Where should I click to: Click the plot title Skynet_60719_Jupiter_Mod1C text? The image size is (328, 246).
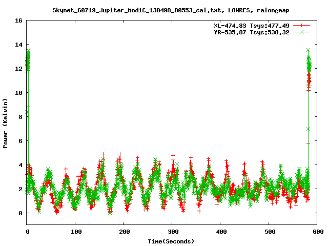click(171, 10)
